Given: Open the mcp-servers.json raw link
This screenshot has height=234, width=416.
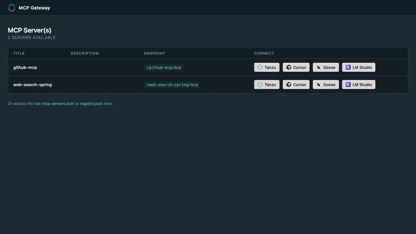Looking at the screenshot, I should 58,104.
